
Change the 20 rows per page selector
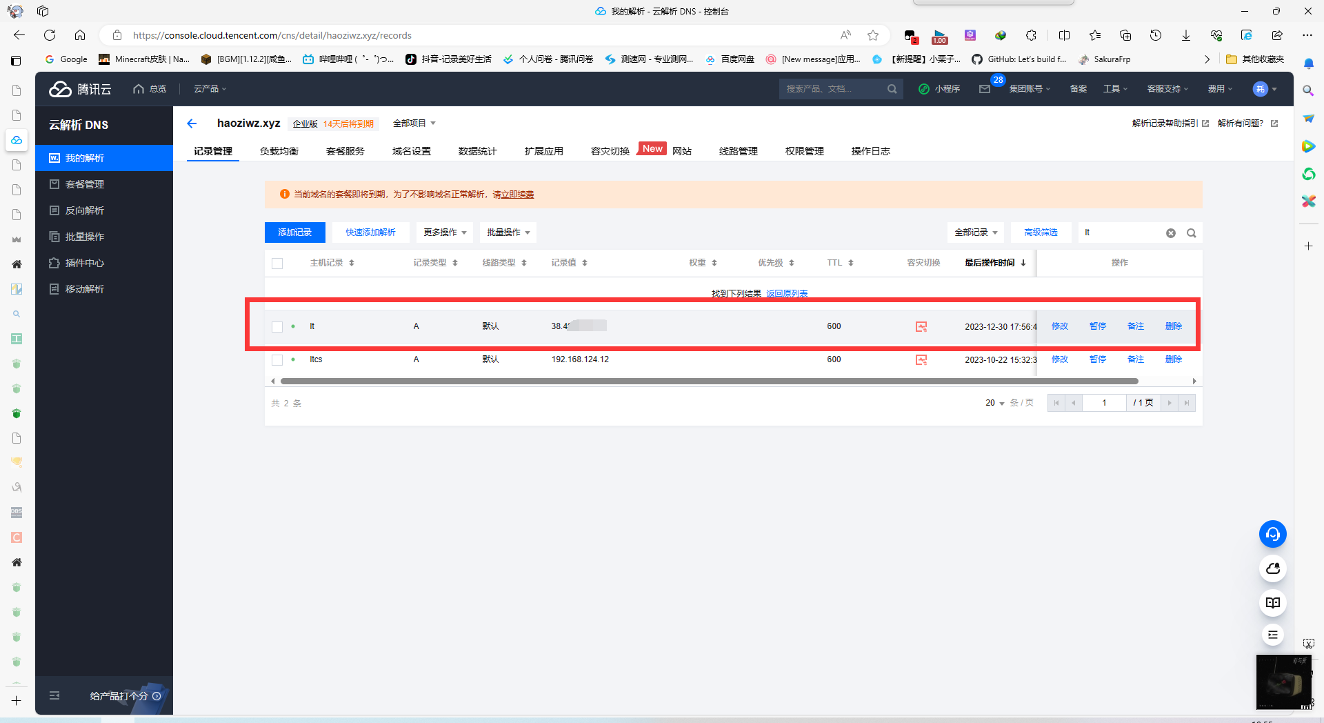pos(994,403)
